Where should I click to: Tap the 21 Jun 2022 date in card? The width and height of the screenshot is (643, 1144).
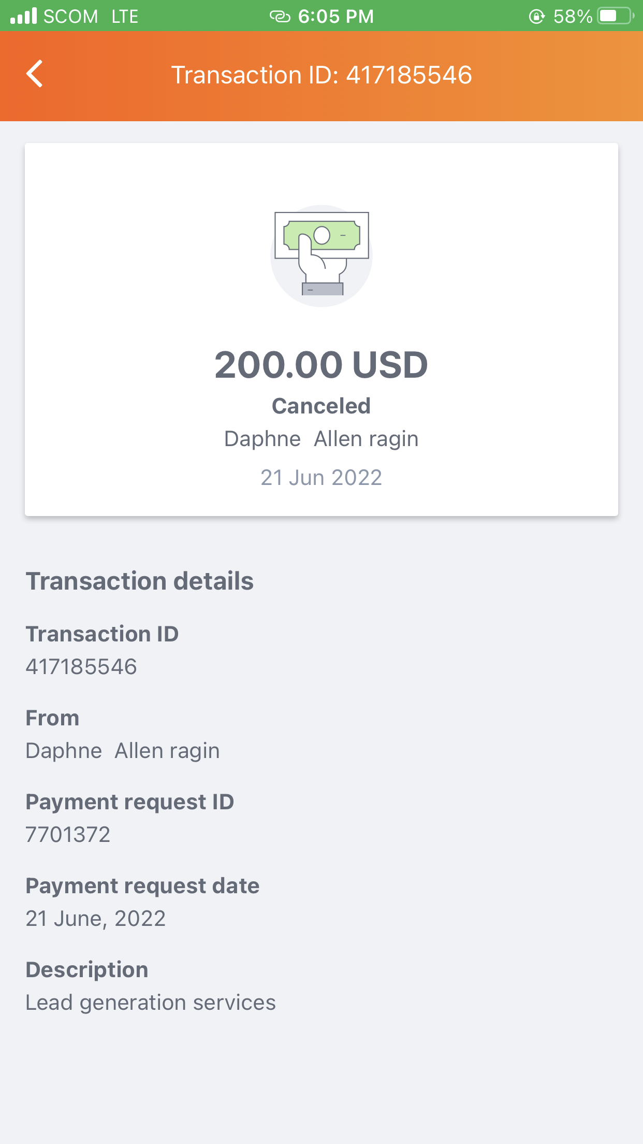click(x=321, y=478)
